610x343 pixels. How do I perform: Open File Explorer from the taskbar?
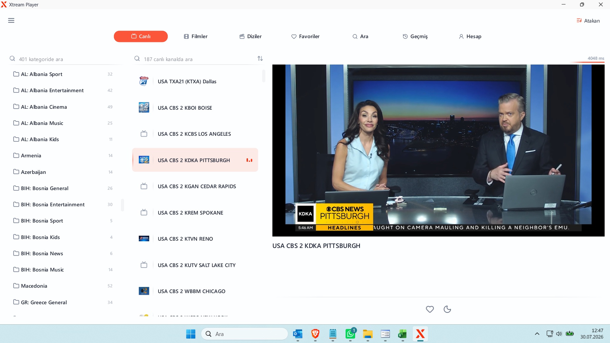point(368,334)
